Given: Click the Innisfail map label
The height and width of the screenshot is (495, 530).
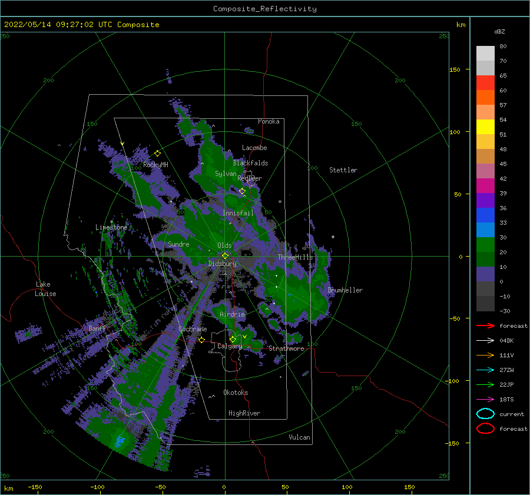Looking at the screenshot, I should 238,213.
